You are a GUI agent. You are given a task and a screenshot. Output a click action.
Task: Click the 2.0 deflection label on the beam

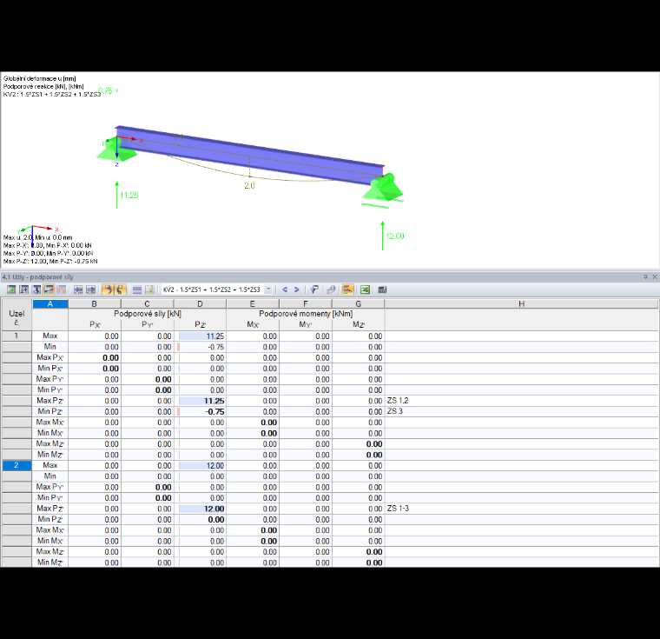pyautogui.click(x=249, y=185)
